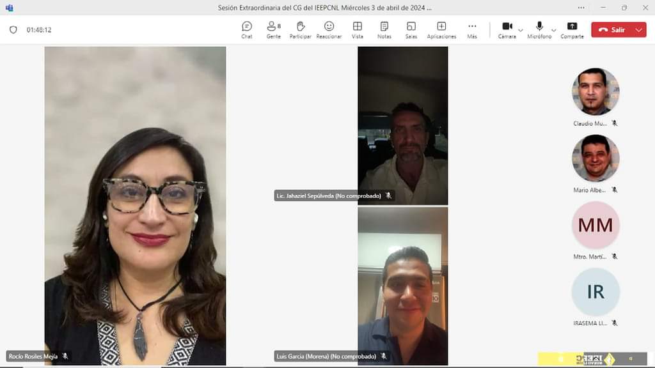Minimize the Teams meeting window
The image size is (655, 368).
pyautogui.click(x=603, y=8)
